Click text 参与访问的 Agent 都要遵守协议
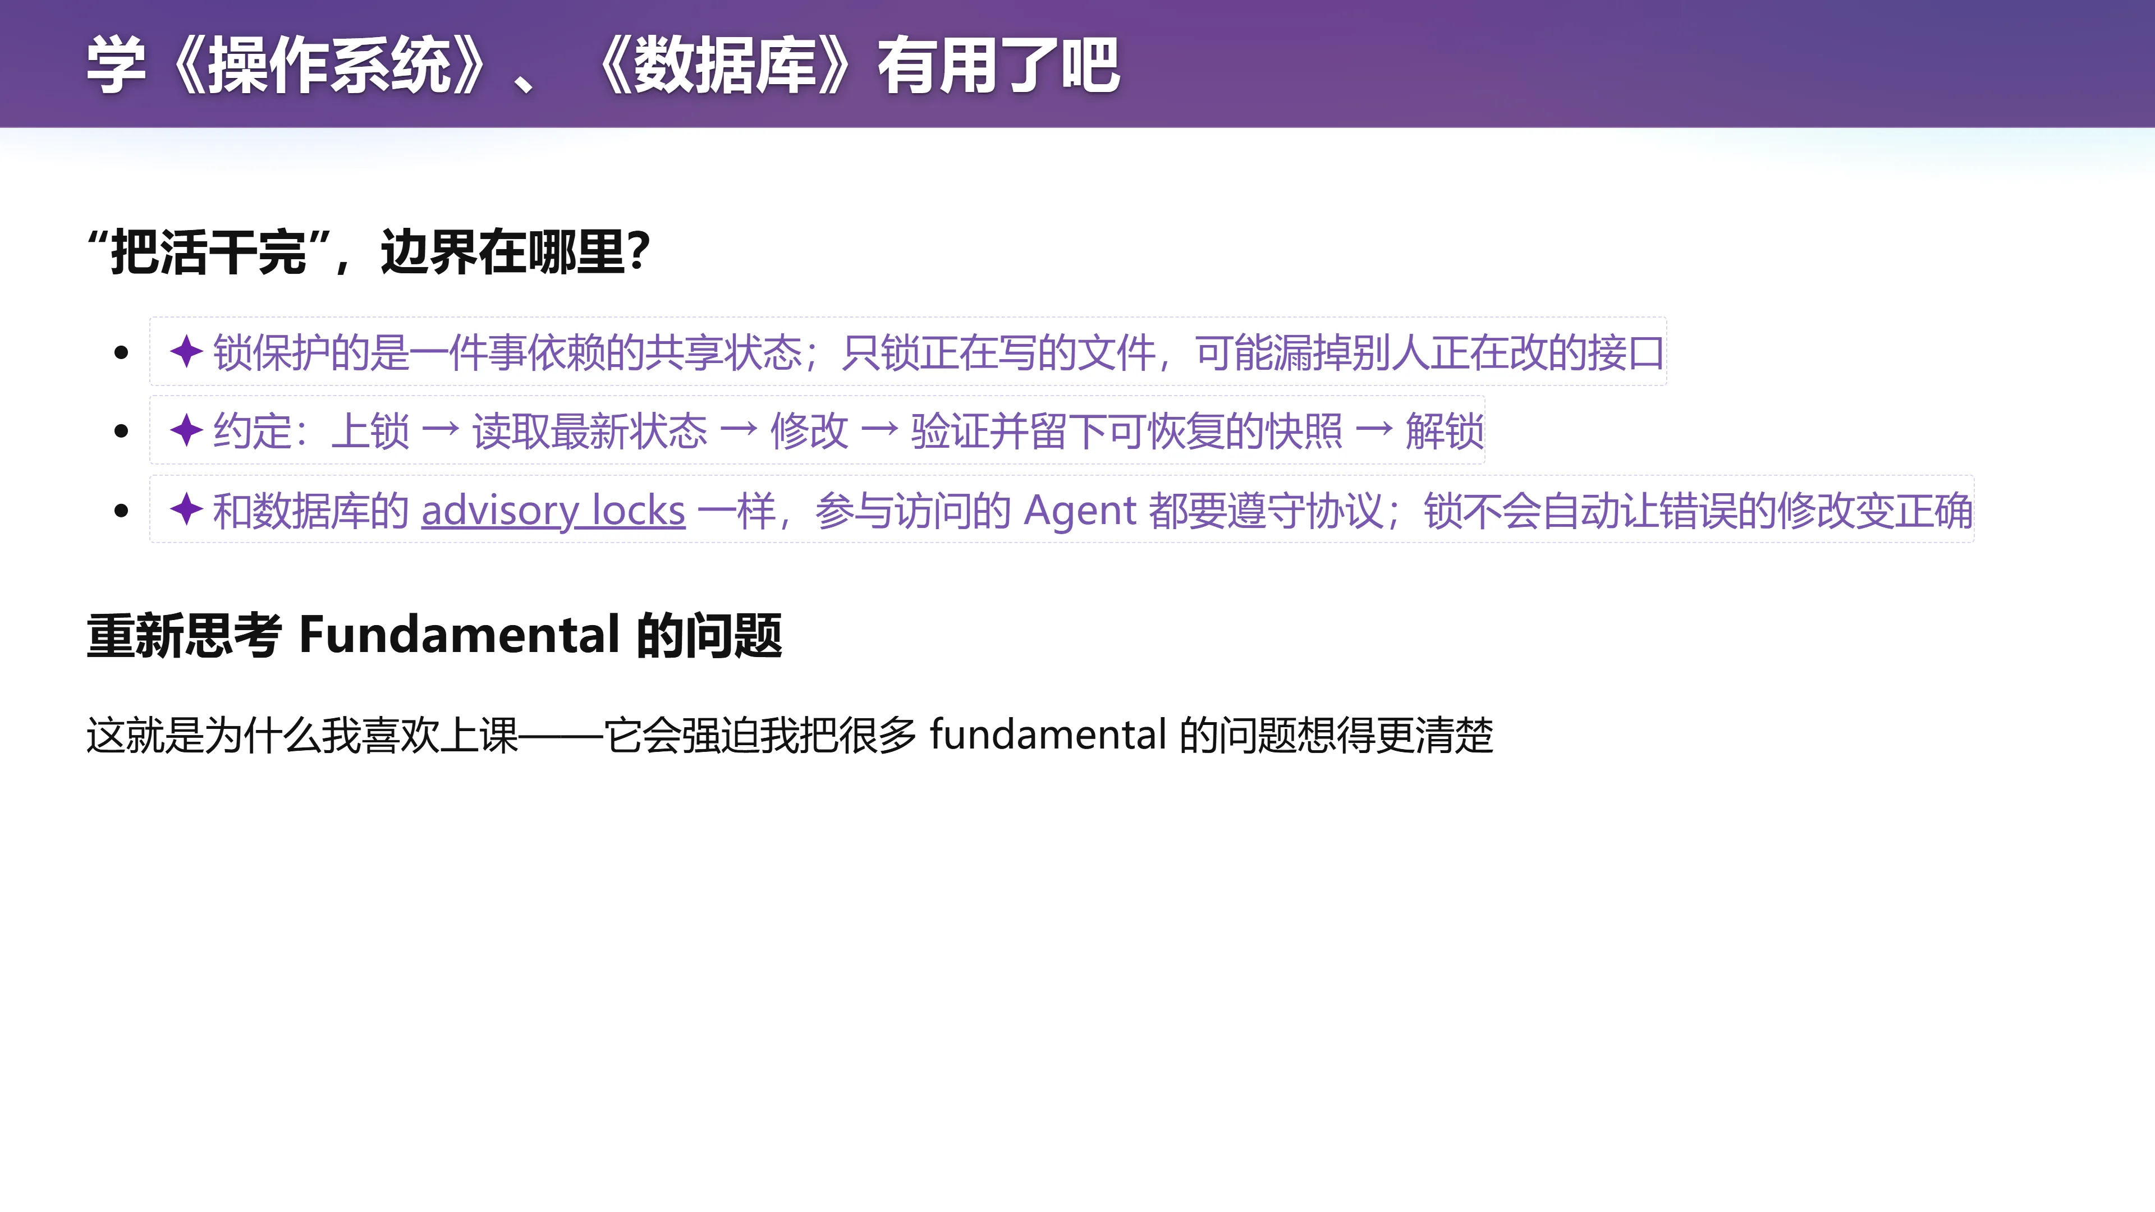This screenshot has height=1212, width=2155. point(1099,510)
